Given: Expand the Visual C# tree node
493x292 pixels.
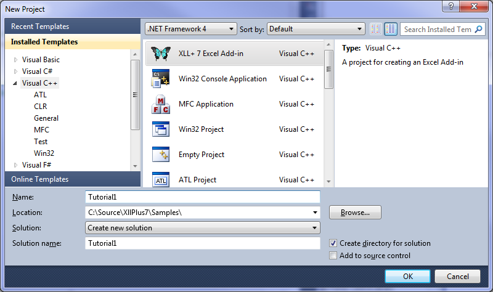Looking at the screenshot, I should (15, 71).
